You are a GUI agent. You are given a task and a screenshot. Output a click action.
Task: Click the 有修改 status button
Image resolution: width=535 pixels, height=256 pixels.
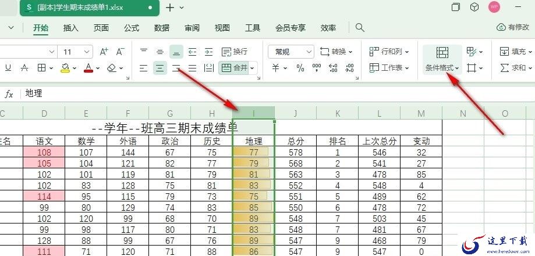(513, 28)
